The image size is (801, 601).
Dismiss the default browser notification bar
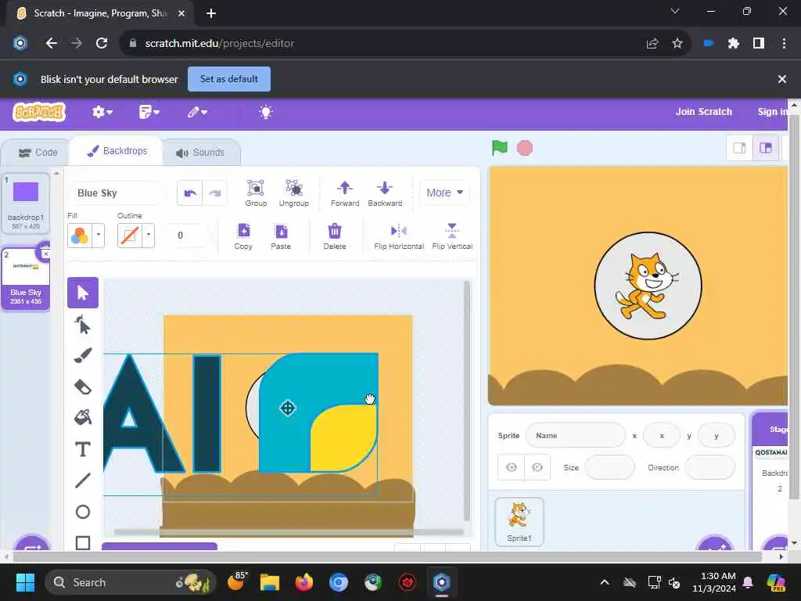pyautogui.click(x=781, y=79)
